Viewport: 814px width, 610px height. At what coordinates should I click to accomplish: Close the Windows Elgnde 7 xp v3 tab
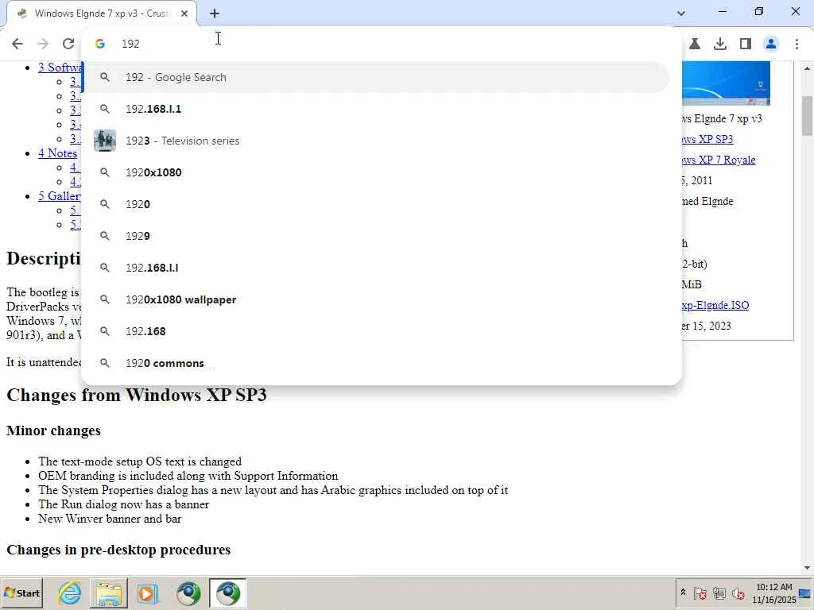click(x=184, y=14)
